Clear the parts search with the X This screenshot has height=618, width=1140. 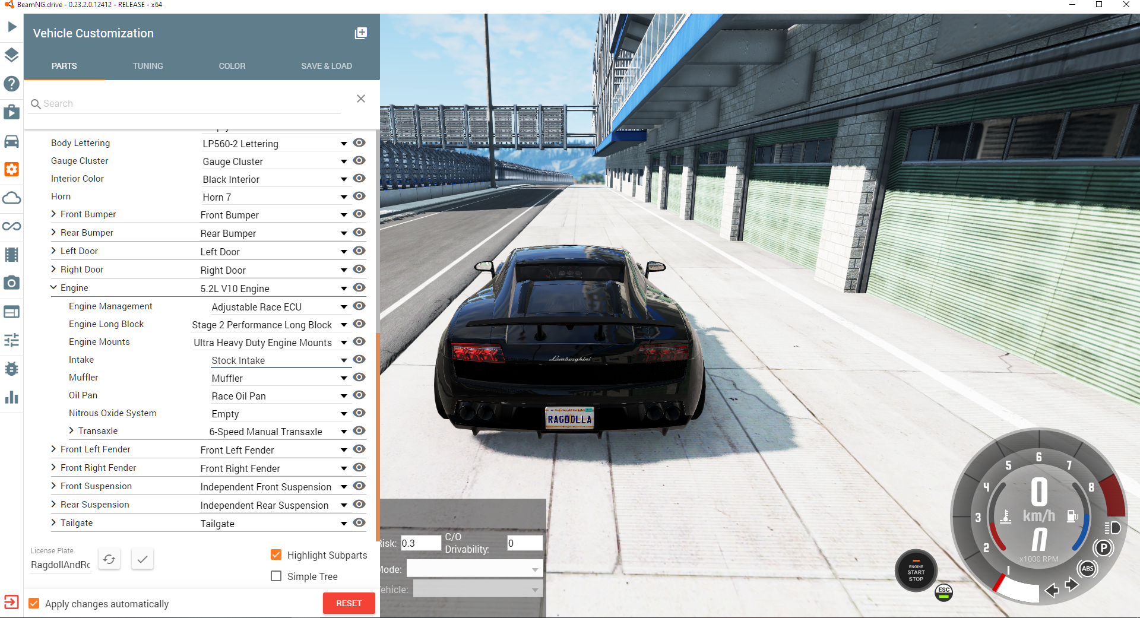361,99
